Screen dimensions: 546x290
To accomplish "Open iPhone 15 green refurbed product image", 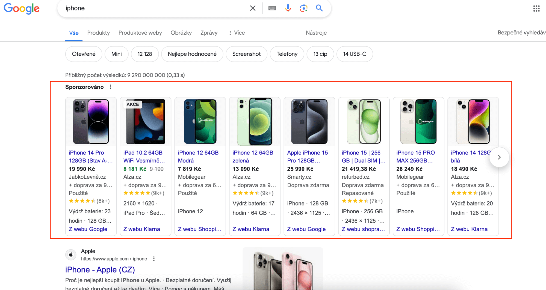I will 364,122.
